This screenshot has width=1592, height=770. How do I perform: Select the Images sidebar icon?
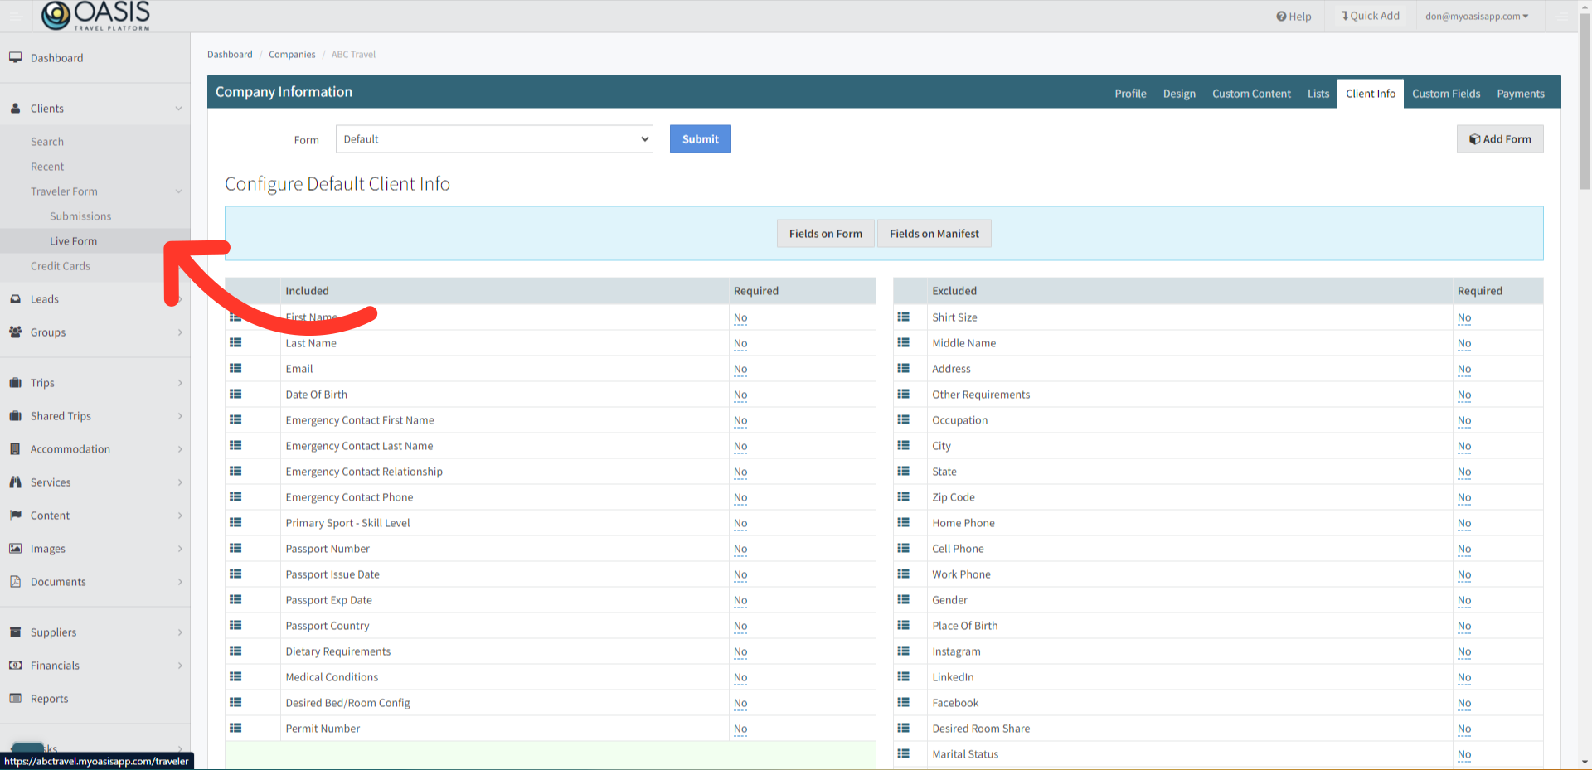point(16,548)
